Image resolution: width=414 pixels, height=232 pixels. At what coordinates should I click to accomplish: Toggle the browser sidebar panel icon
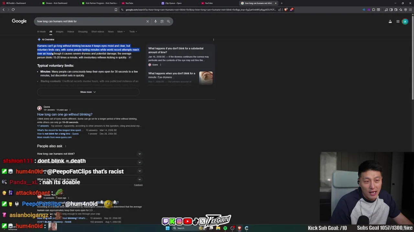pyautogui.click(x=391, y=10)
